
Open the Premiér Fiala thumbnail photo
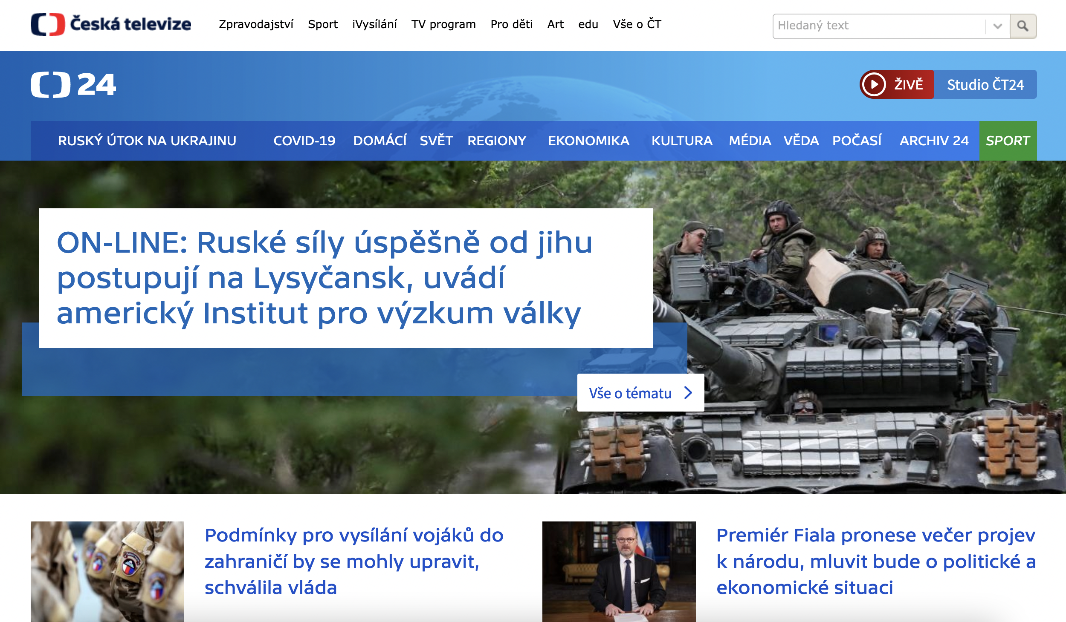(619, 572)
